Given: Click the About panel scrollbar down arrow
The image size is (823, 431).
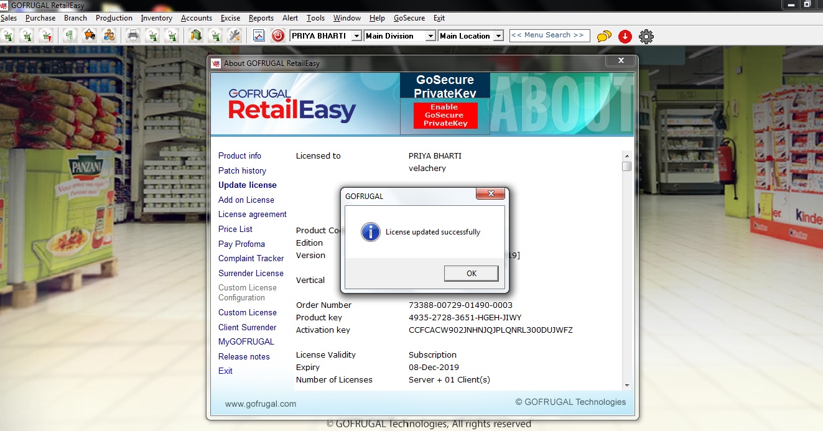Looking at the screenshot, I should click(x=627, y=386).
